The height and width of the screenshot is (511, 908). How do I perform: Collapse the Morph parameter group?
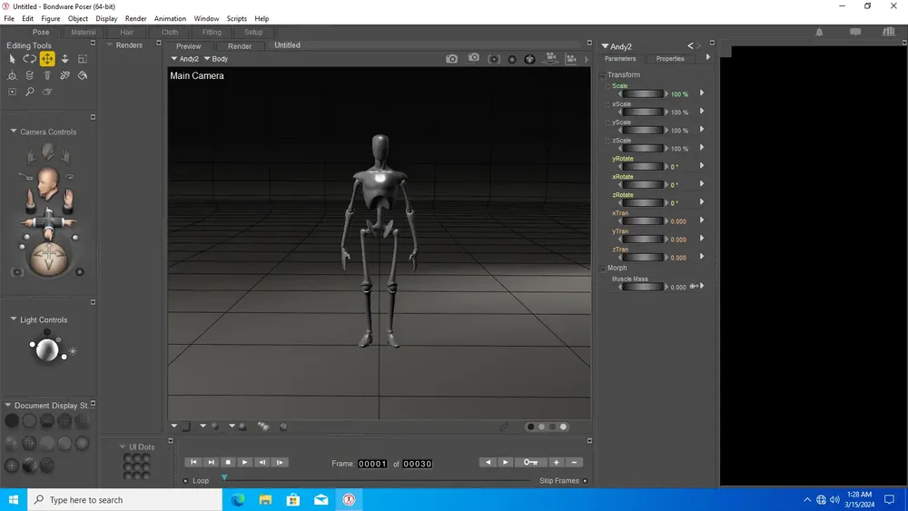pyautogui.click(x=603, y=269)
